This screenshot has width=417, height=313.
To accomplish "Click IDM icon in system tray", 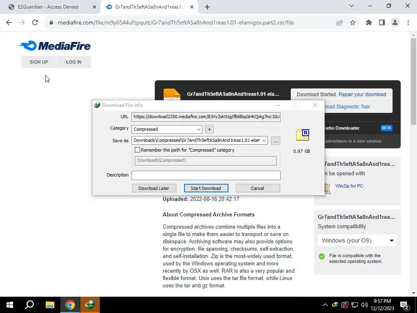I will tap(335, 305).
